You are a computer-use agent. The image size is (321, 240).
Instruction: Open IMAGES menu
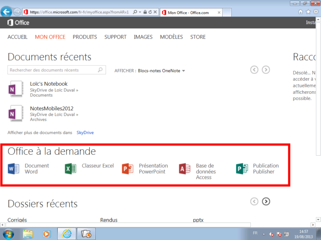143,37
